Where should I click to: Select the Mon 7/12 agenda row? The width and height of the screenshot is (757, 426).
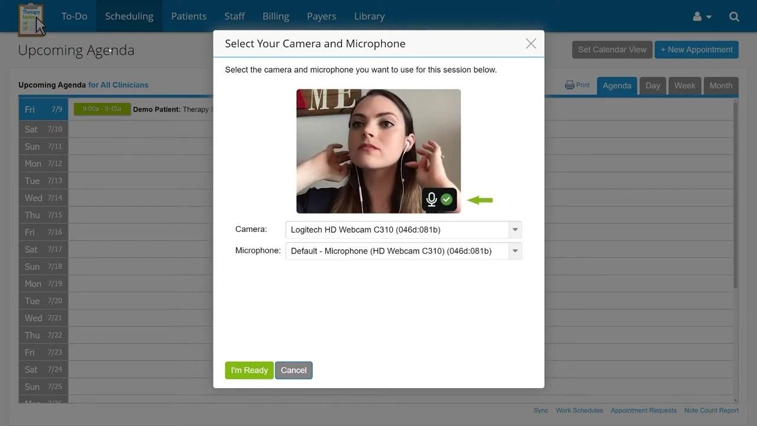coord(376,163)
